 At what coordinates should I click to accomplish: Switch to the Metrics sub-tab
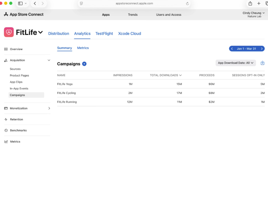point(83,48)
